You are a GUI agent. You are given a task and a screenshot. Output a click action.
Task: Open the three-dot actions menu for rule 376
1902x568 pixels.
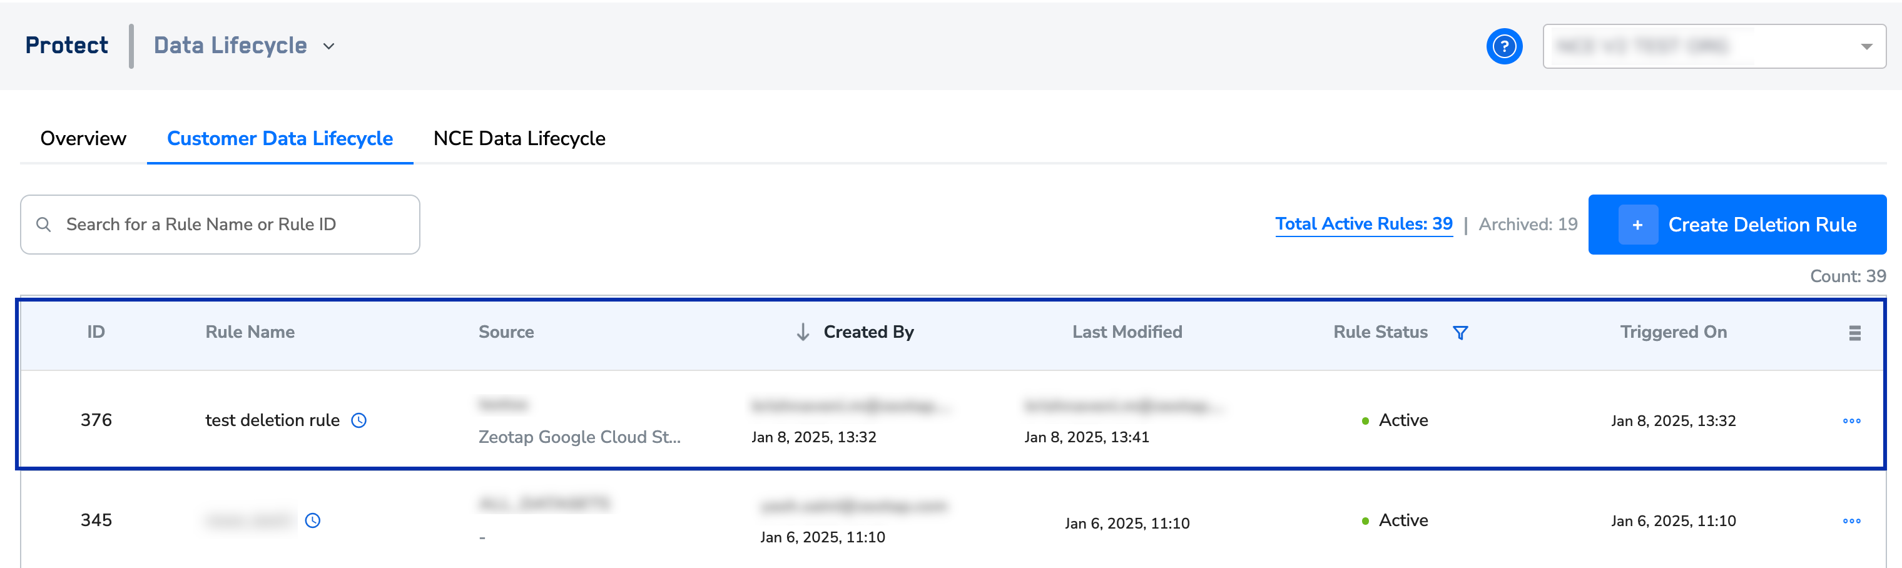(x=1851, y=421)
